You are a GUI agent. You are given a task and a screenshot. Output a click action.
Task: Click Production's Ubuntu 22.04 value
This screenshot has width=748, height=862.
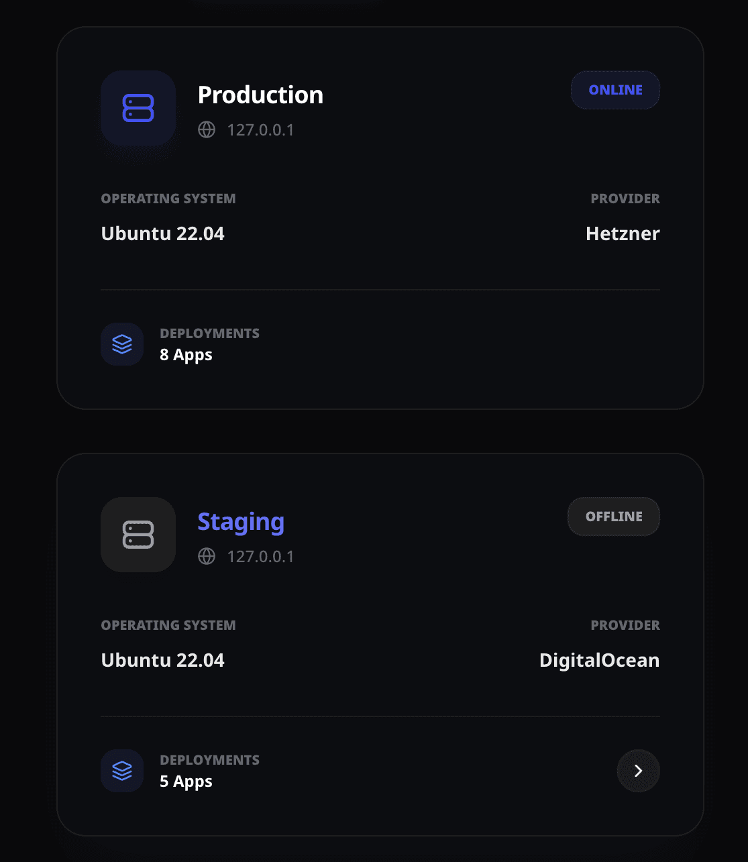(x=162, y=233)
